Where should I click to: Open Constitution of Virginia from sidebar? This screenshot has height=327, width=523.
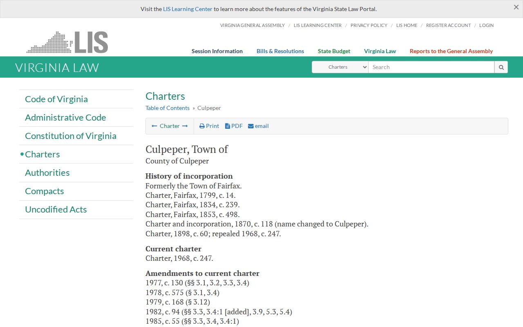pyautogui.click(x=71, y=136)
